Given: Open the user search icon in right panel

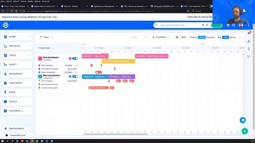Looking at the screenshot, I should (249, 41).
